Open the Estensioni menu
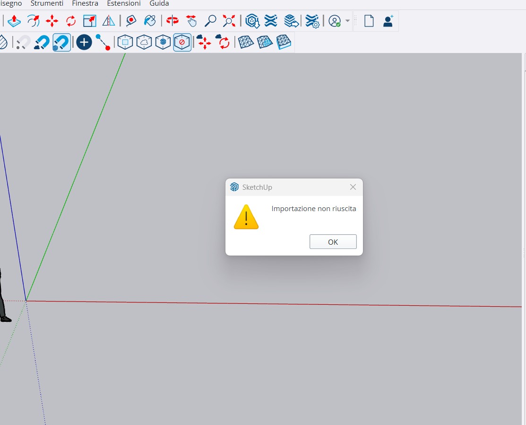Image resolution: width=526 pixels, height=425 pixels. (124, 3)
